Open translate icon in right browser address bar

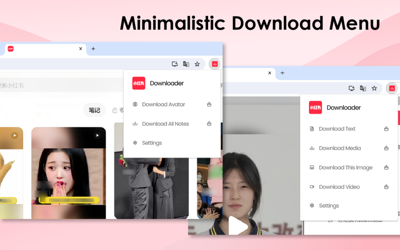click(x=363, y=88)
